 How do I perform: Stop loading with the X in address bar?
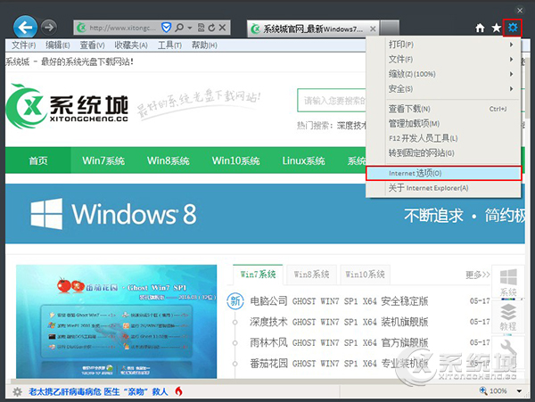coord(222,28)
